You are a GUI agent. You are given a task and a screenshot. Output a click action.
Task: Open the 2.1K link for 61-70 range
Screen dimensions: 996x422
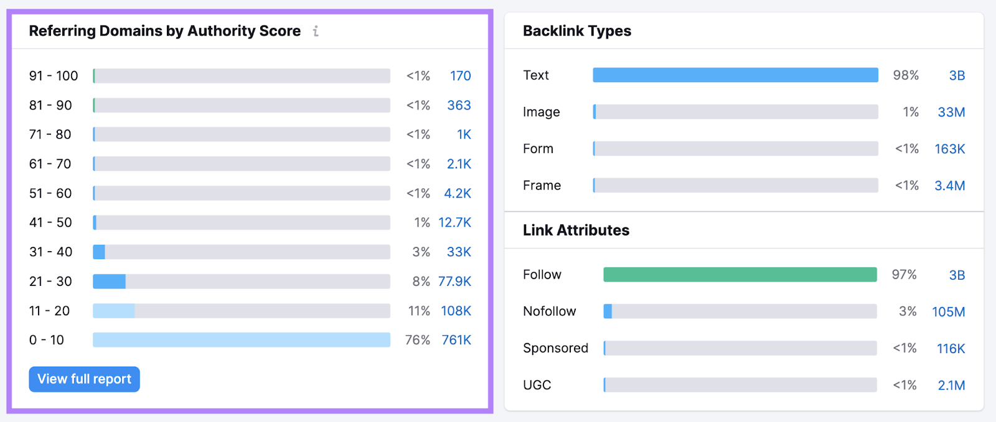point(459,163)
